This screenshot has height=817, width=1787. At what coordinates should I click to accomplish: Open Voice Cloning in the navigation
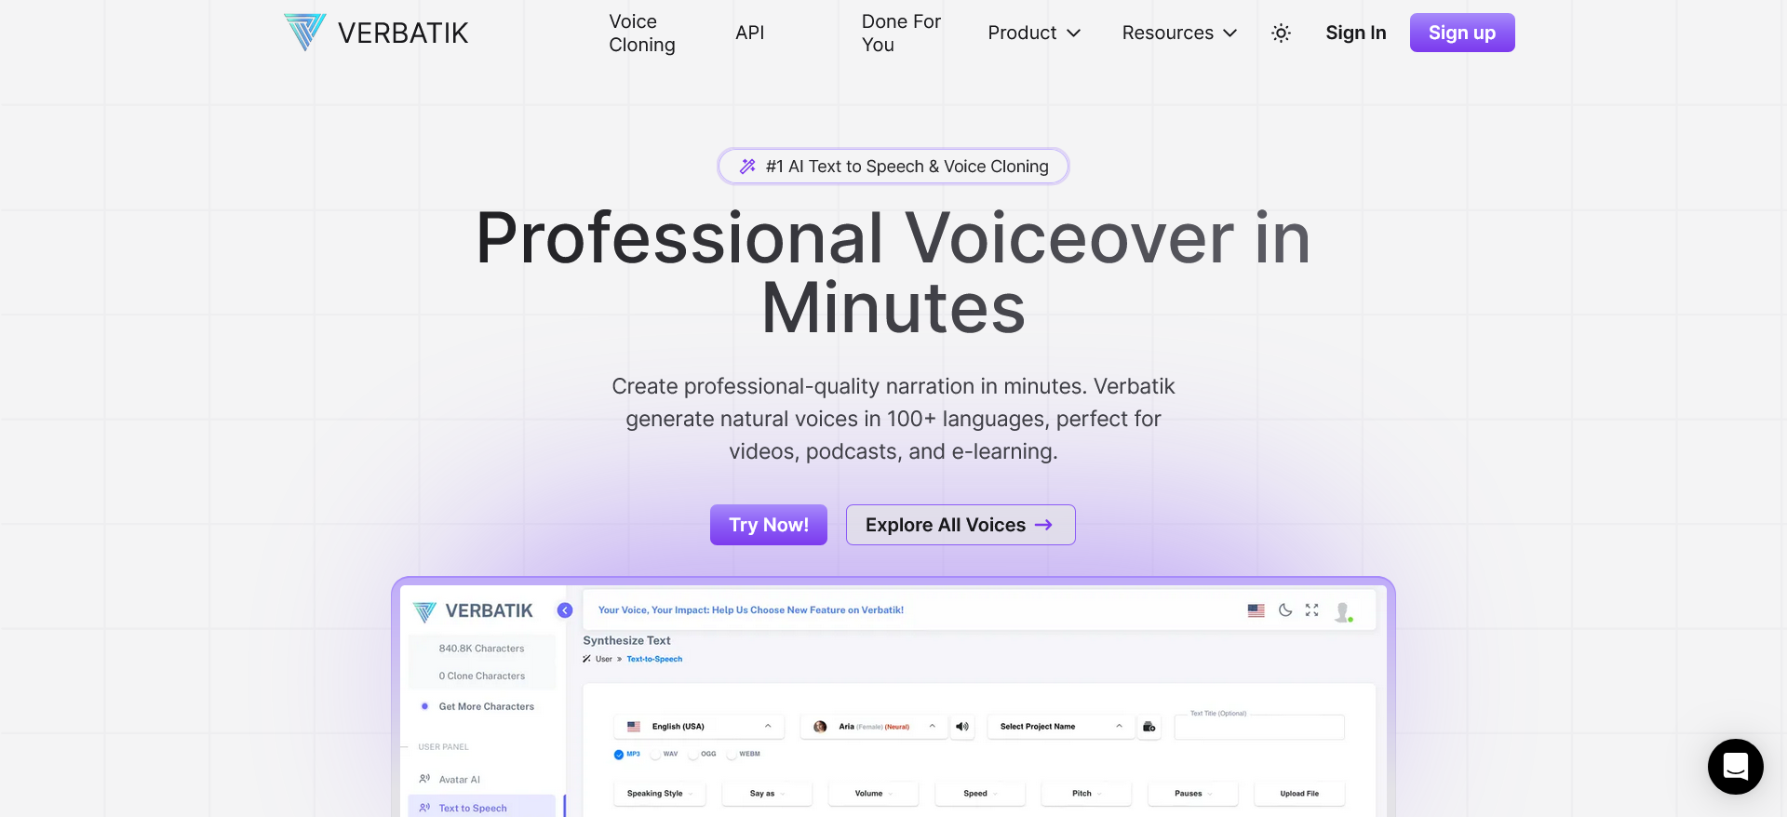tap(642, 33)
